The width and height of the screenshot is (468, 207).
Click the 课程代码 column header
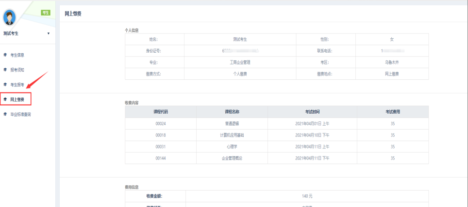click(x=161, y=112)
